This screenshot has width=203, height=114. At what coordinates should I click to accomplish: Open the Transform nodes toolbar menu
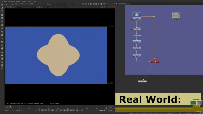click(2, 32)
